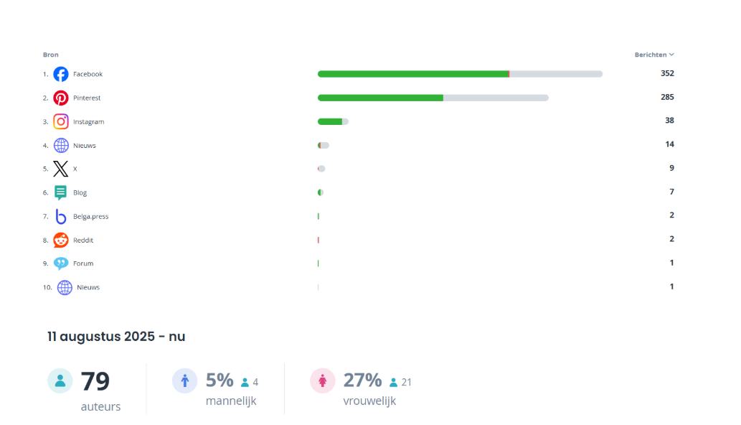Open the Belga.press icon
This screenshot has height=425, width=741.
tap(61, 215)
